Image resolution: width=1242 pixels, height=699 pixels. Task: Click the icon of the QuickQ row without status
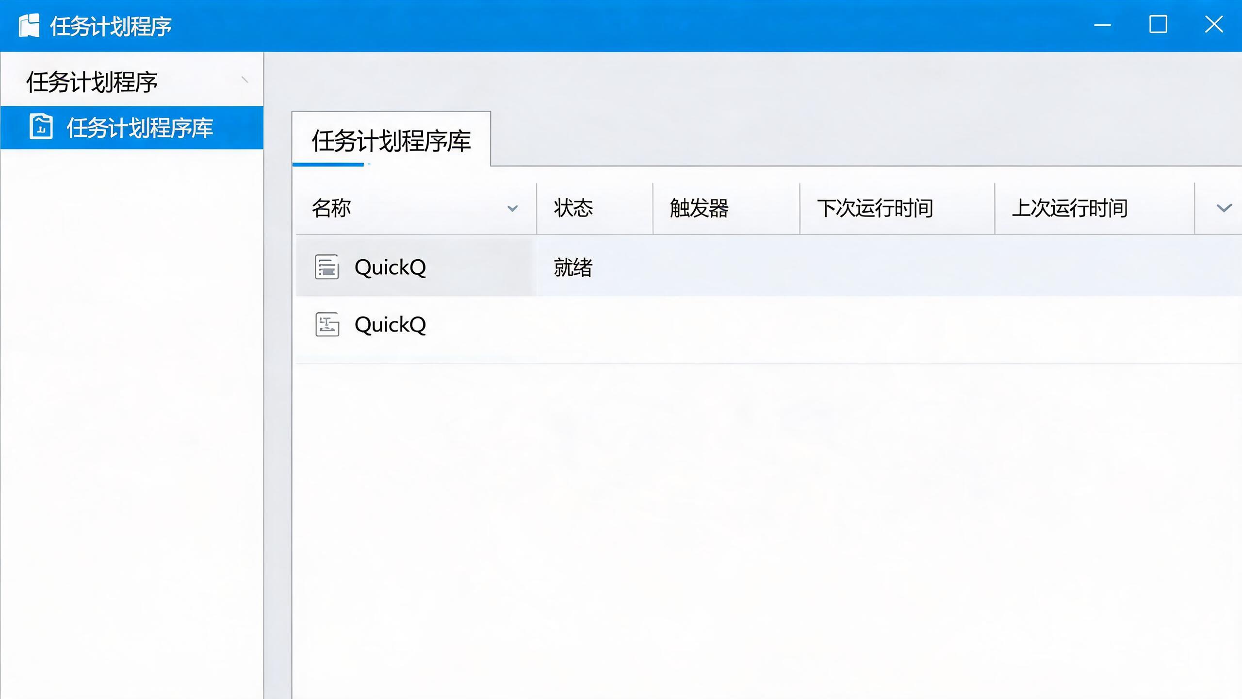[x=327, y=324]
